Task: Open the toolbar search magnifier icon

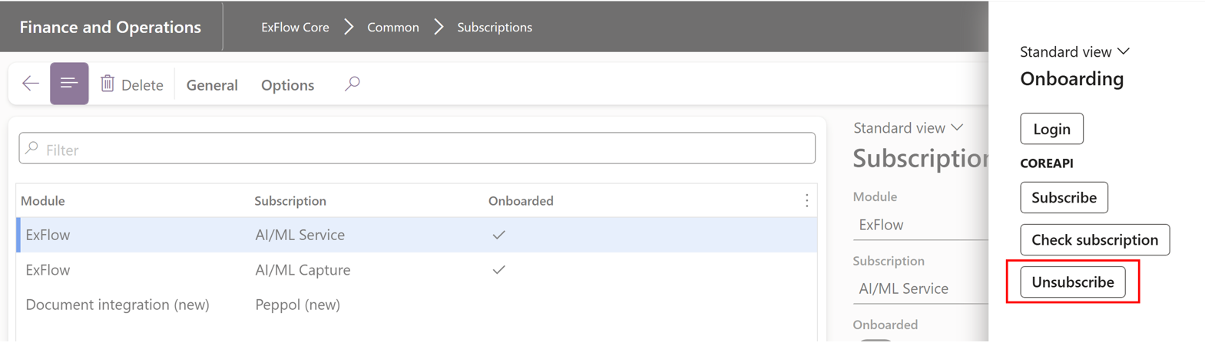Action: click(x=353, y=84)
